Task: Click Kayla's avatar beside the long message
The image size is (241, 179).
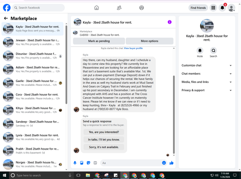Action: coord(76,110)
